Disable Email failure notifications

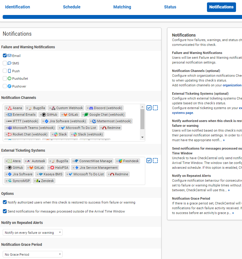click(x=4, y=55)
